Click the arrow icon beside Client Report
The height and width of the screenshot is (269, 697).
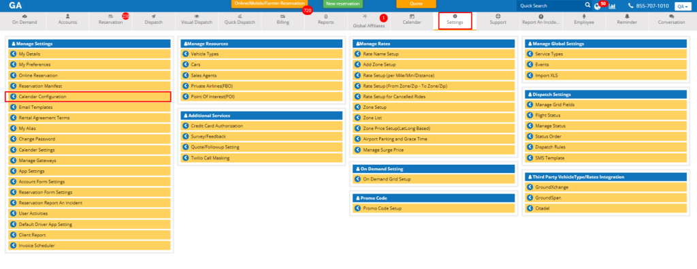14,235
